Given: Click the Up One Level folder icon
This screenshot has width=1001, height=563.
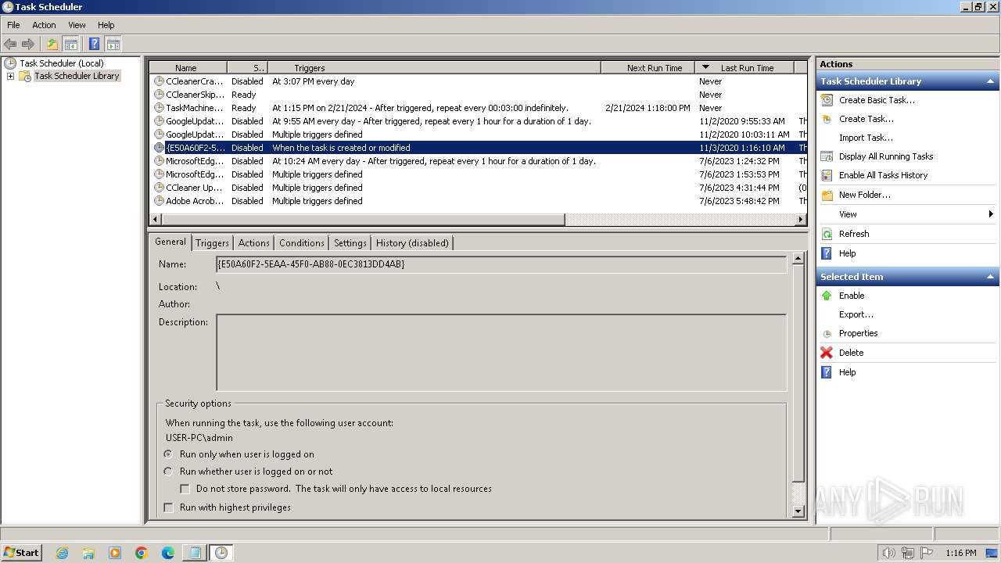Looking at the screenshot, I should click(x=52, y=45).
